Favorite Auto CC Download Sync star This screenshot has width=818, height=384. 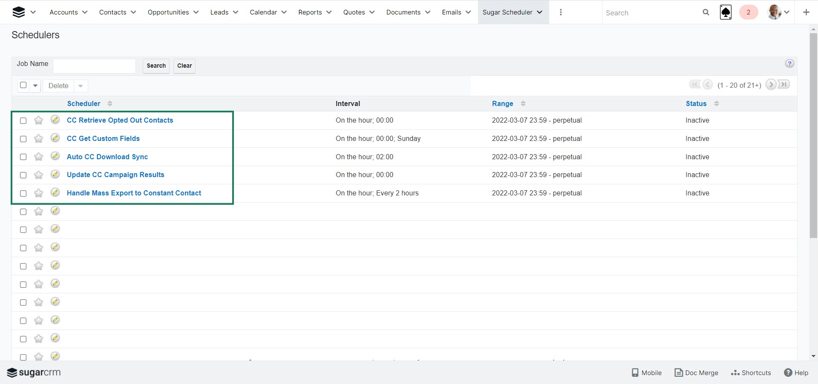(38, 157)
